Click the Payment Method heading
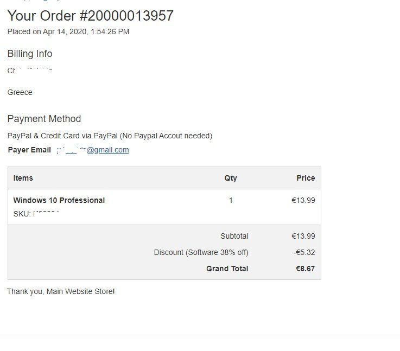The image size is (400, 351). tap(44, 119)
